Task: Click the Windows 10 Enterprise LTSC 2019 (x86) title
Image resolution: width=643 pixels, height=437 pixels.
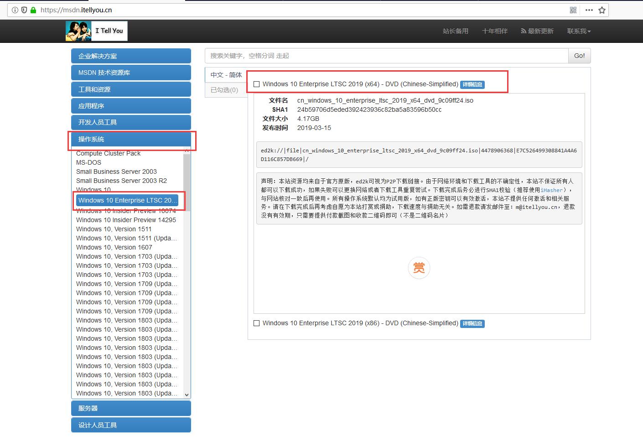Action: pos(360,323)
